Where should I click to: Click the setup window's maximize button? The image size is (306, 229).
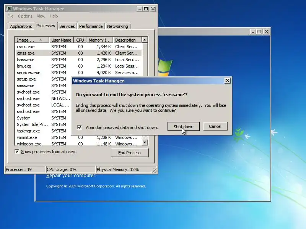[x=259, y=32]
